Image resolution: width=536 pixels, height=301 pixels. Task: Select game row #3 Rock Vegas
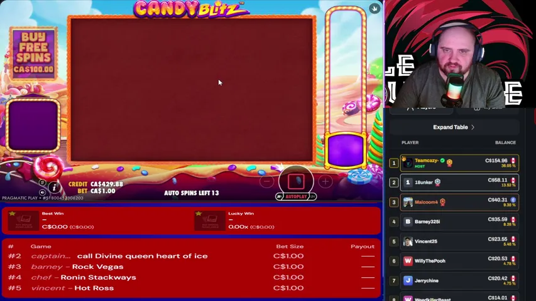pyautogui.click(x=192, y=267)
